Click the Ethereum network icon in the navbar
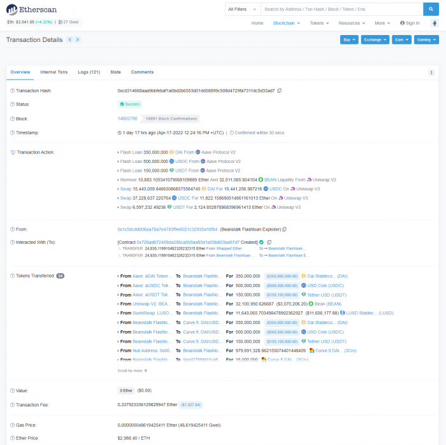This screenshot has height=445, width=446. (435, 23)
